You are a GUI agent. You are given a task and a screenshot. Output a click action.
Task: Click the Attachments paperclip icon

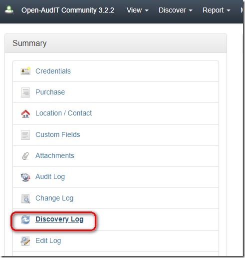tap(25, 156)
